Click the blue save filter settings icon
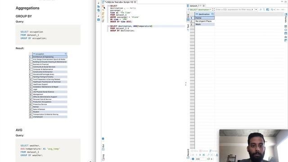 [x=268, y=9]
